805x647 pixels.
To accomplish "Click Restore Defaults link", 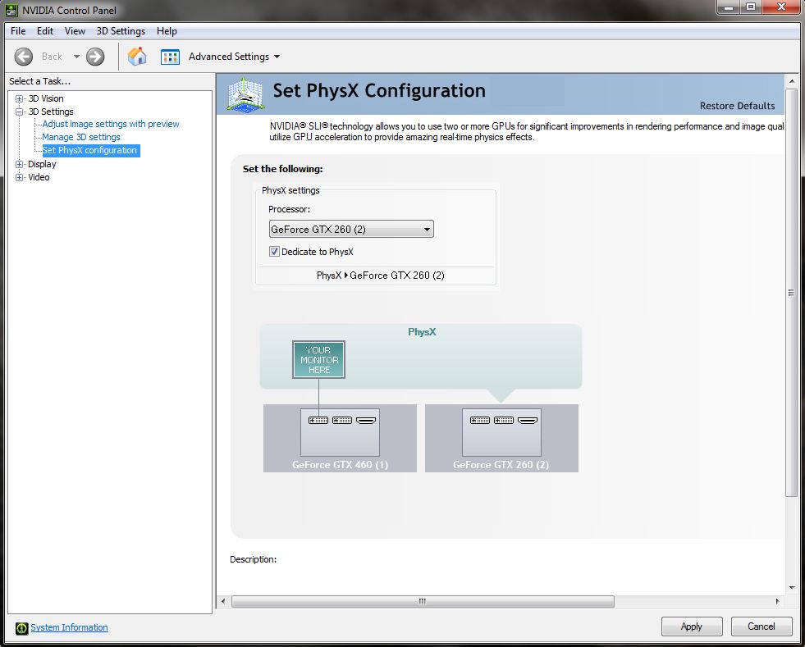I will pyautogui.click(x=737, y=106).
